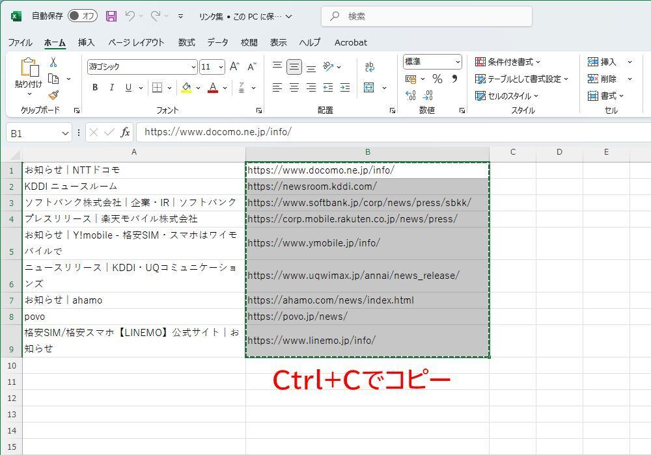Select cell with https://povo.jp/news/

(x=367, y=317)
